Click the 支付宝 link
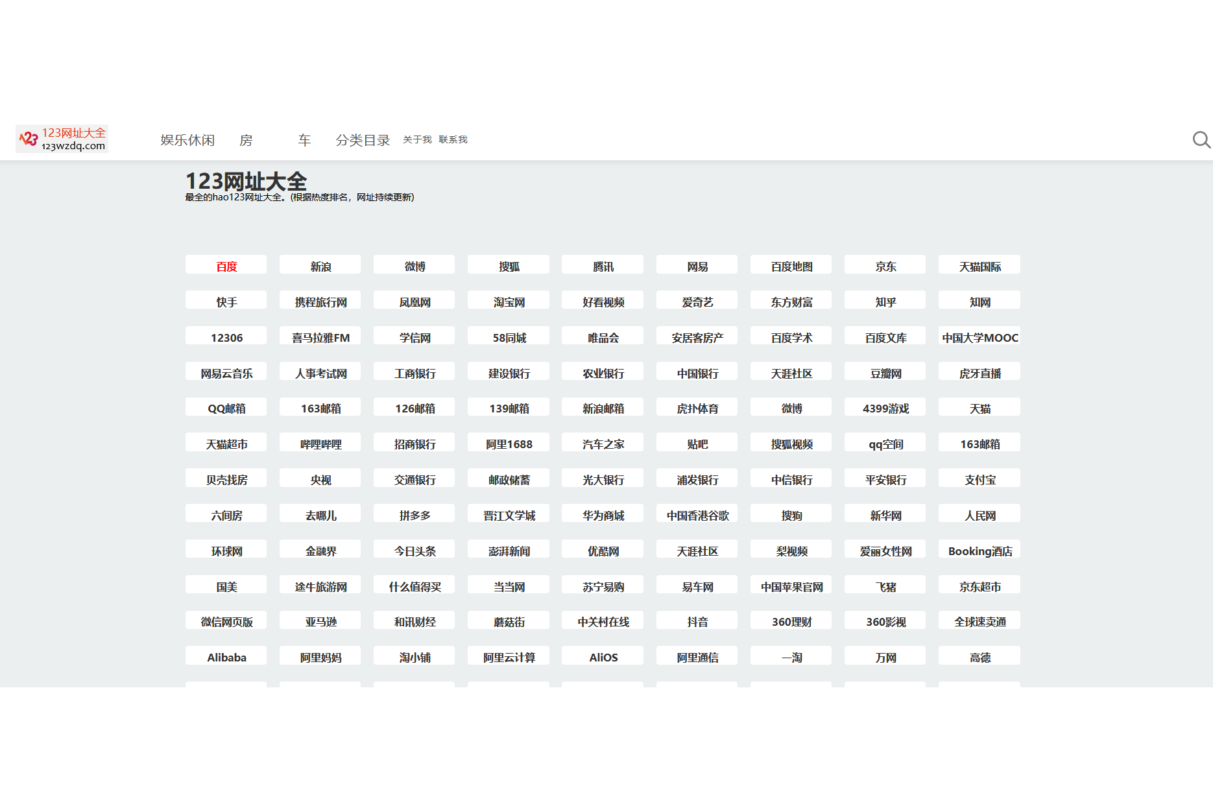 (x=979, y=479)
